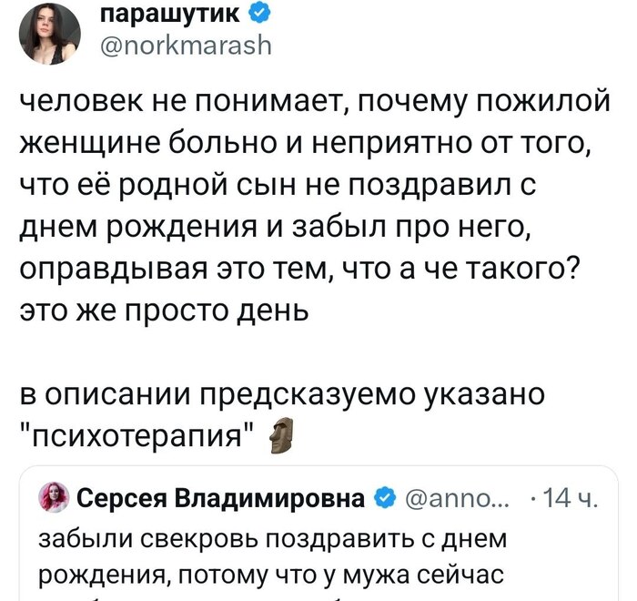This screenshot has width=637, height=601.
Task: Click the Серсея Владимировна name
Action: tap(222, 498)
